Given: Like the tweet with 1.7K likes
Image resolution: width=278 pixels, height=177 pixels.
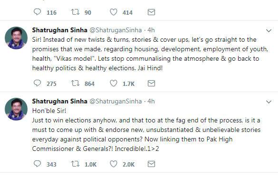Looking at the screenshot, I should pos(114,83).
